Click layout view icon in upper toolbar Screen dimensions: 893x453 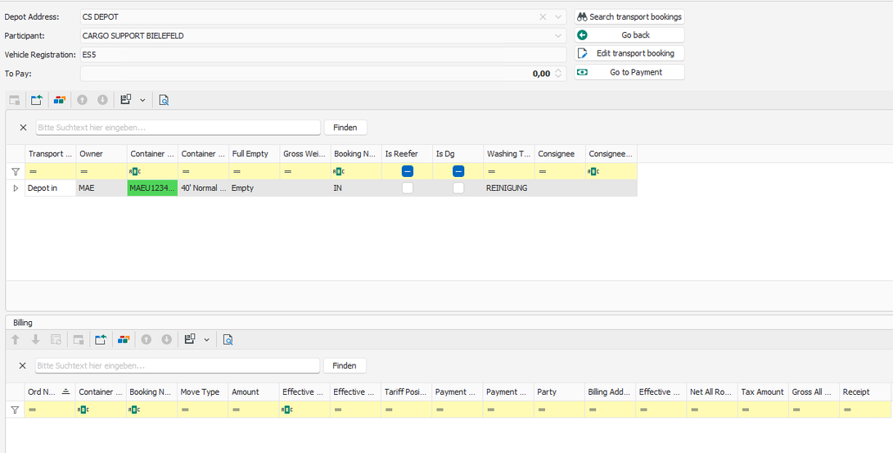pyautogui.click(x=126, y=100)
